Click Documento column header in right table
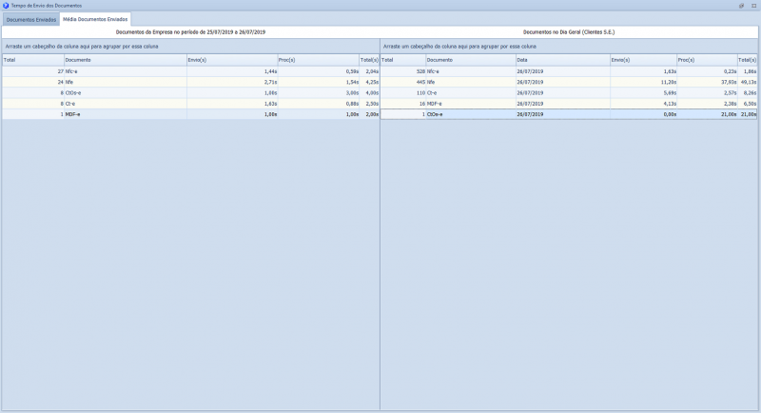Image resolution: width=761 pixels, height=413 pixels. (x=470, y=60)
